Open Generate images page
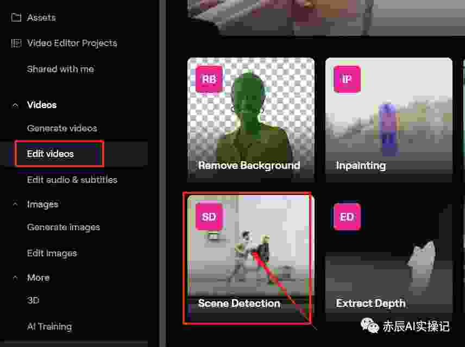465x347 pixels. coord(64,228)
